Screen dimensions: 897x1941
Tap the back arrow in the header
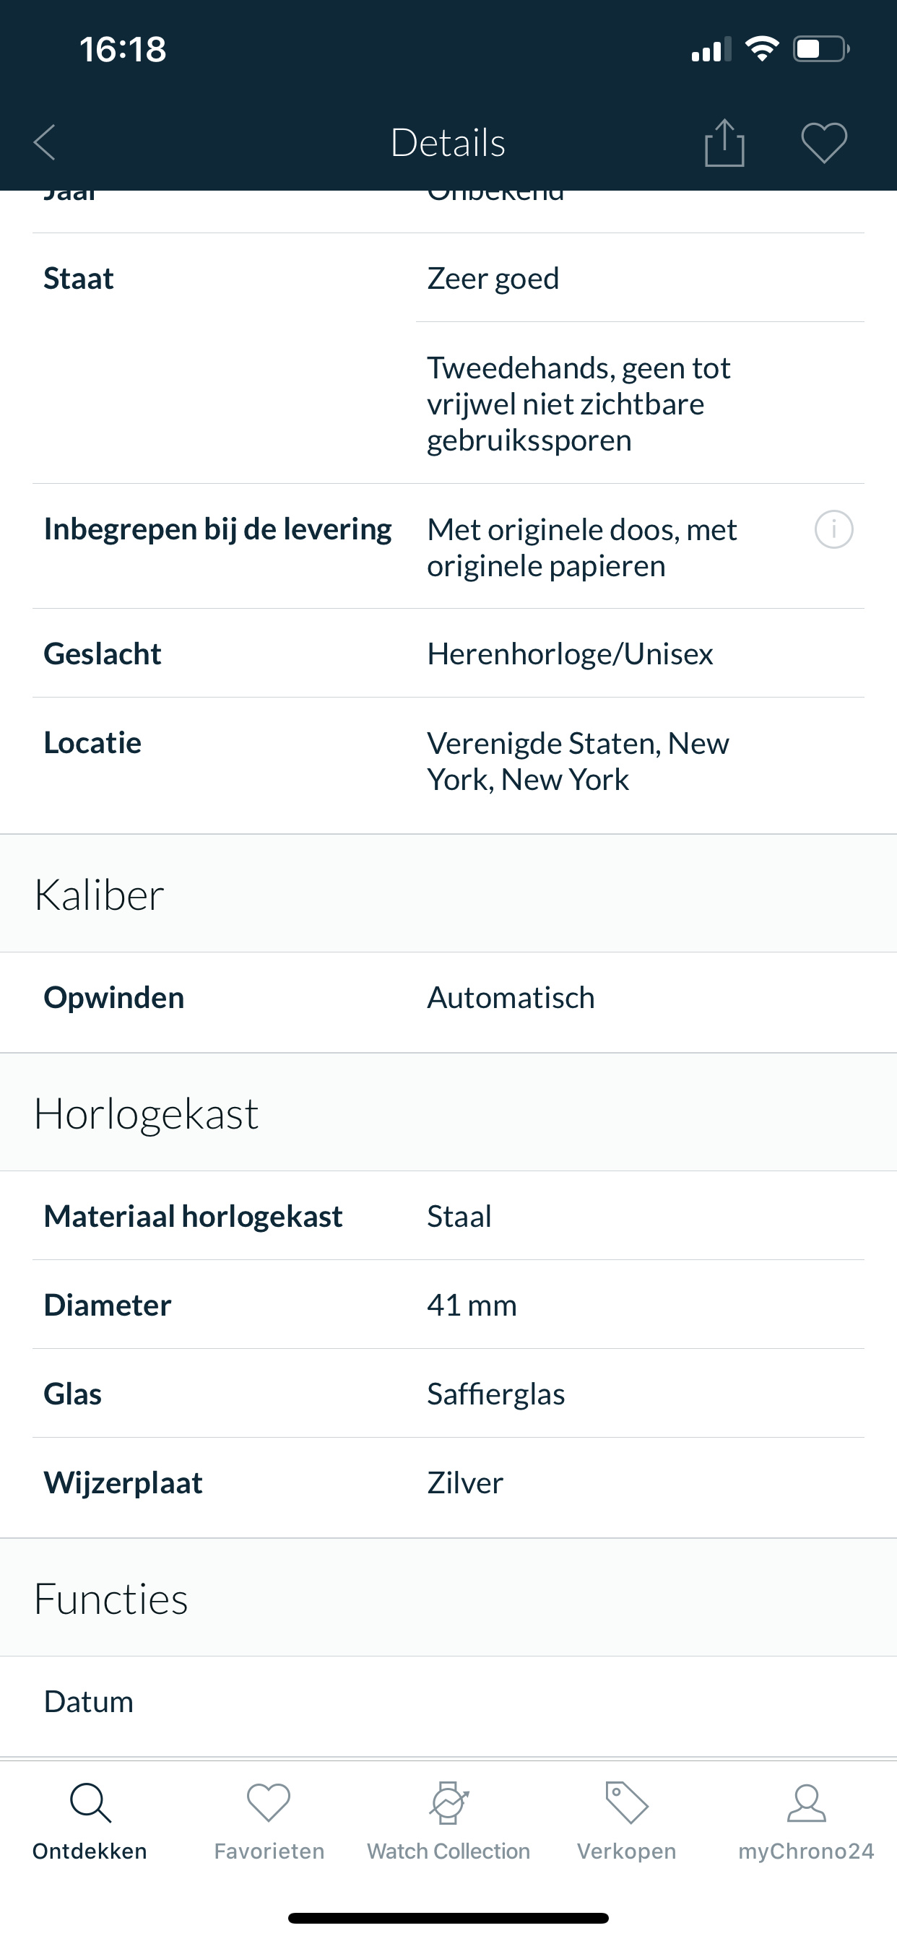tap(45, 142)
